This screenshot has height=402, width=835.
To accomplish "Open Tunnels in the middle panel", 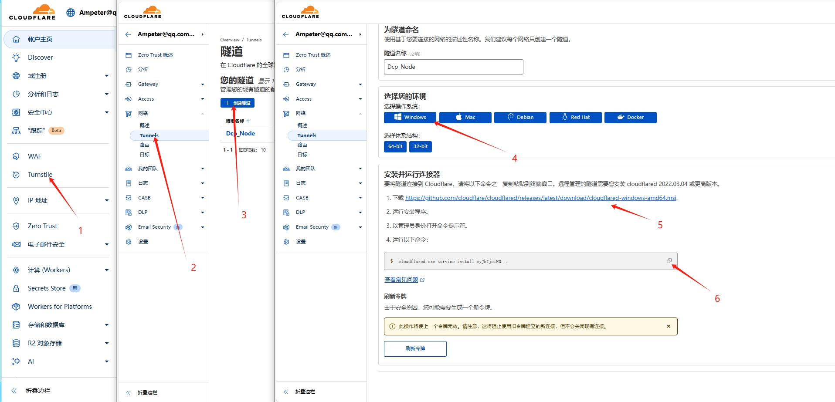I will coord(169,135).
